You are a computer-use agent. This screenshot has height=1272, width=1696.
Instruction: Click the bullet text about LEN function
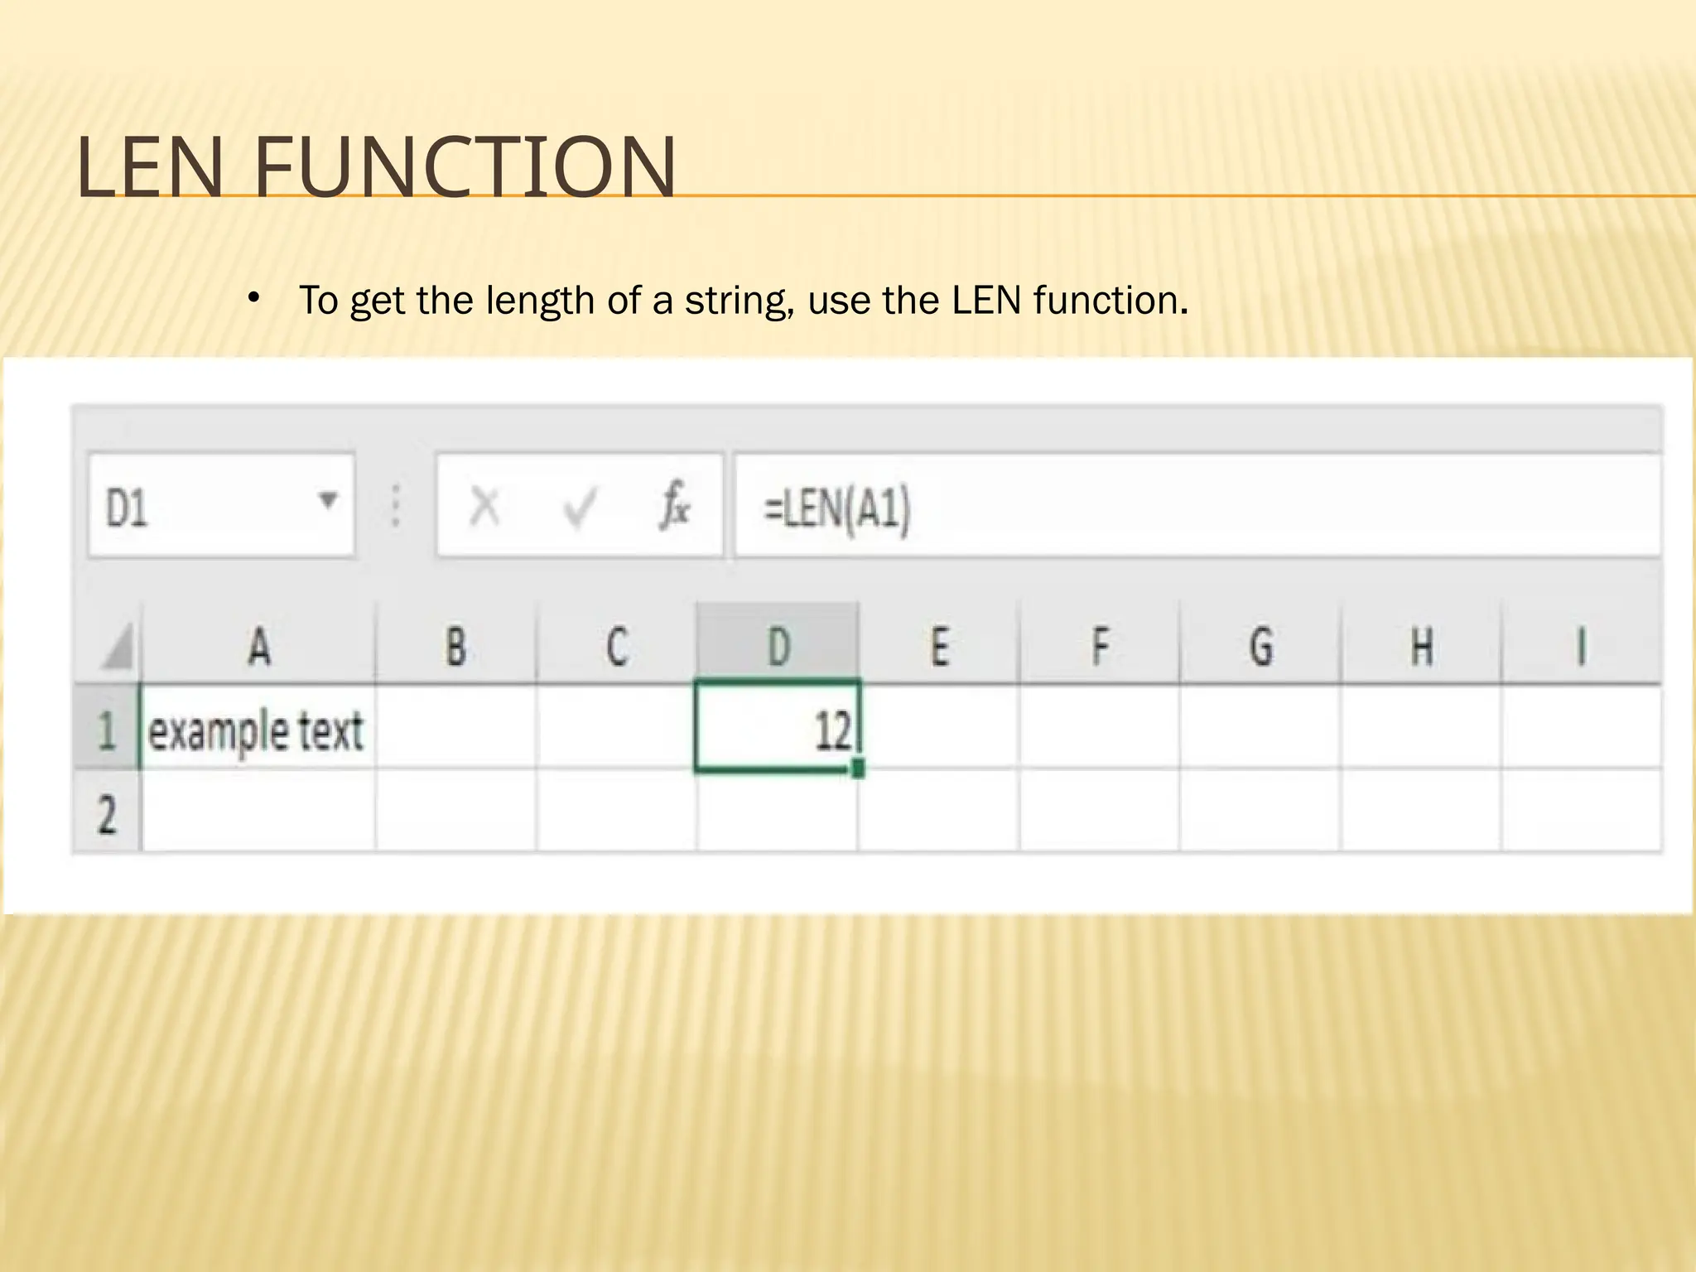(x=744, y=301)
